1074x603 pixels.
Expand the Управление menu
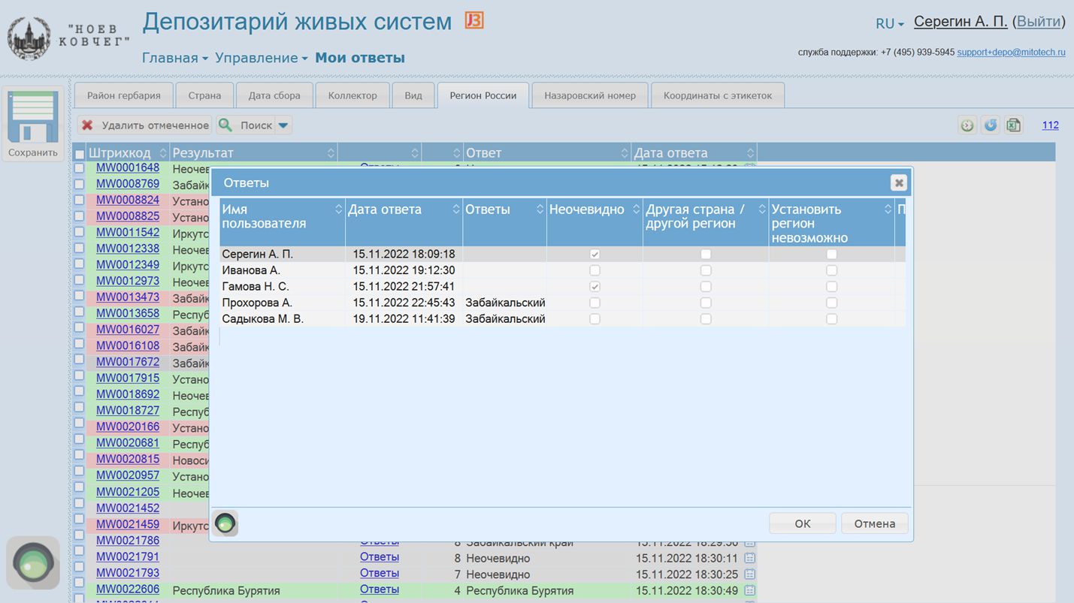[x=261, y=58]
